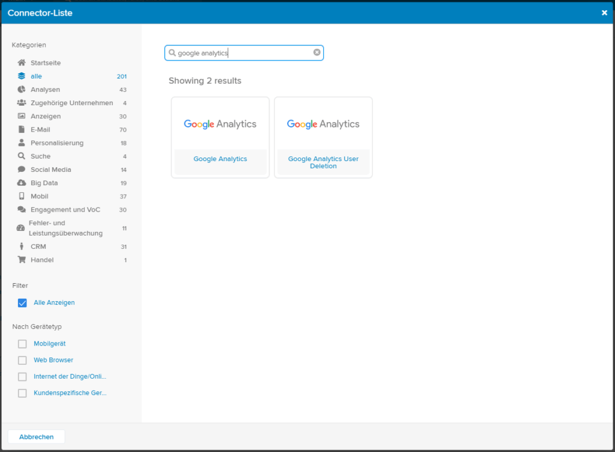
Task: Select the Google Analytics connector tile
Action: [x=220, y=137]
